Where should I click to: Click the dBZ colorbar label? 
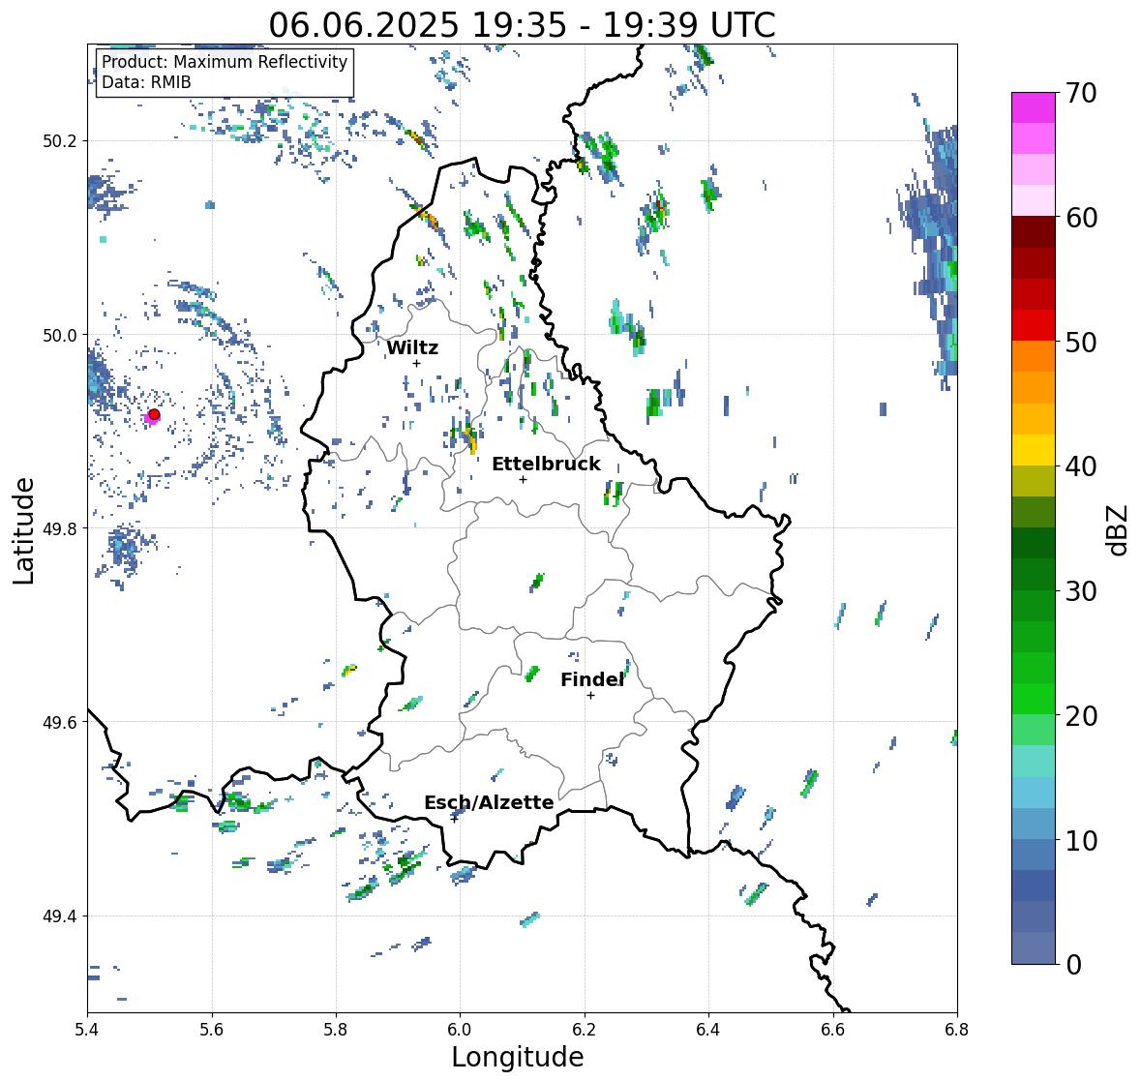[1119, 529]
